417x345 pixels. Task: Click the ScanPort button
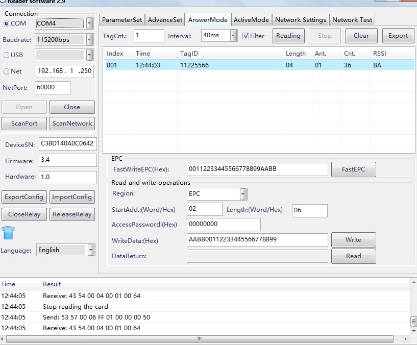24,124
